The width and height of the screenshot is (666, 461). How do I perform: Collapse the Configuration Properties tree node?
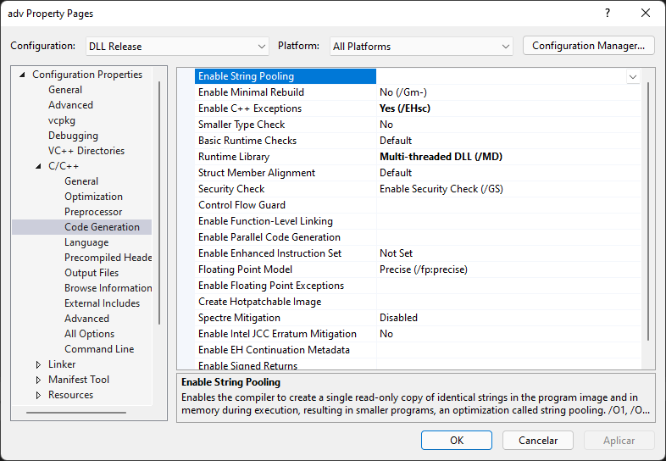point(23,75)
